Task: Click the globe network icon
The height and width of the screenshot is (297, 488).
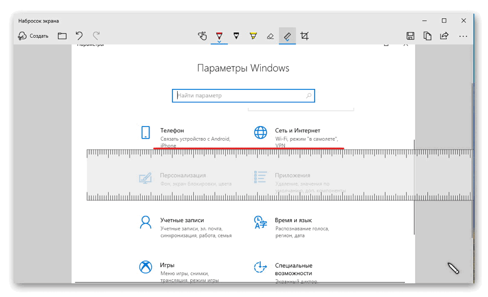Action: pos(260,132)
